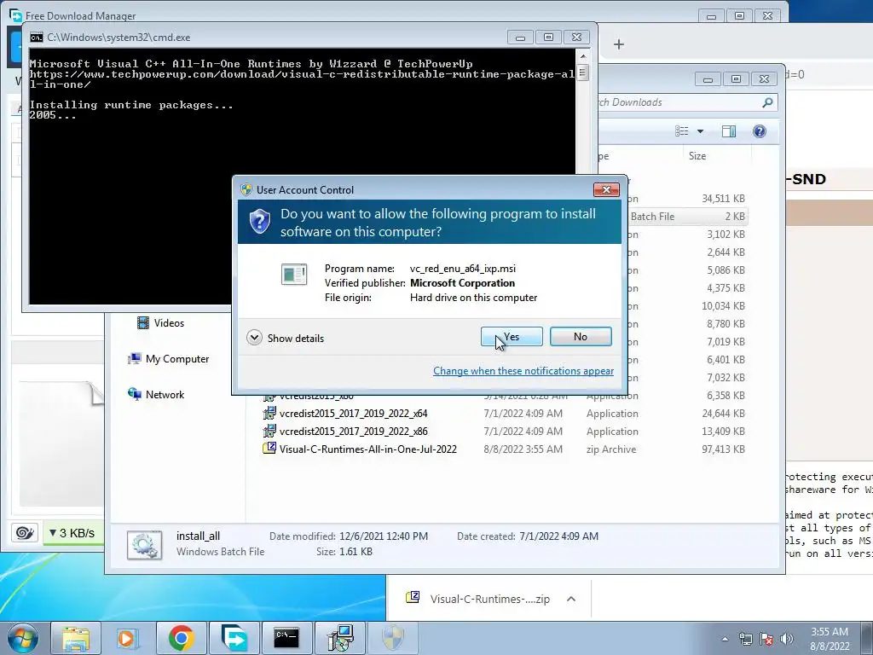Click the search magnifier icon in Explorer
This screenshot has height=655, width=873.
click(x=767, y=102)
